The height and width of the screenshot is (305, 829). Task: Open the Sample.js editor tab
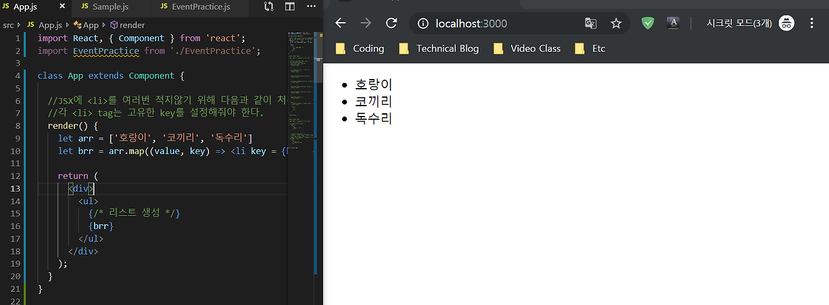tap(111, 6)
